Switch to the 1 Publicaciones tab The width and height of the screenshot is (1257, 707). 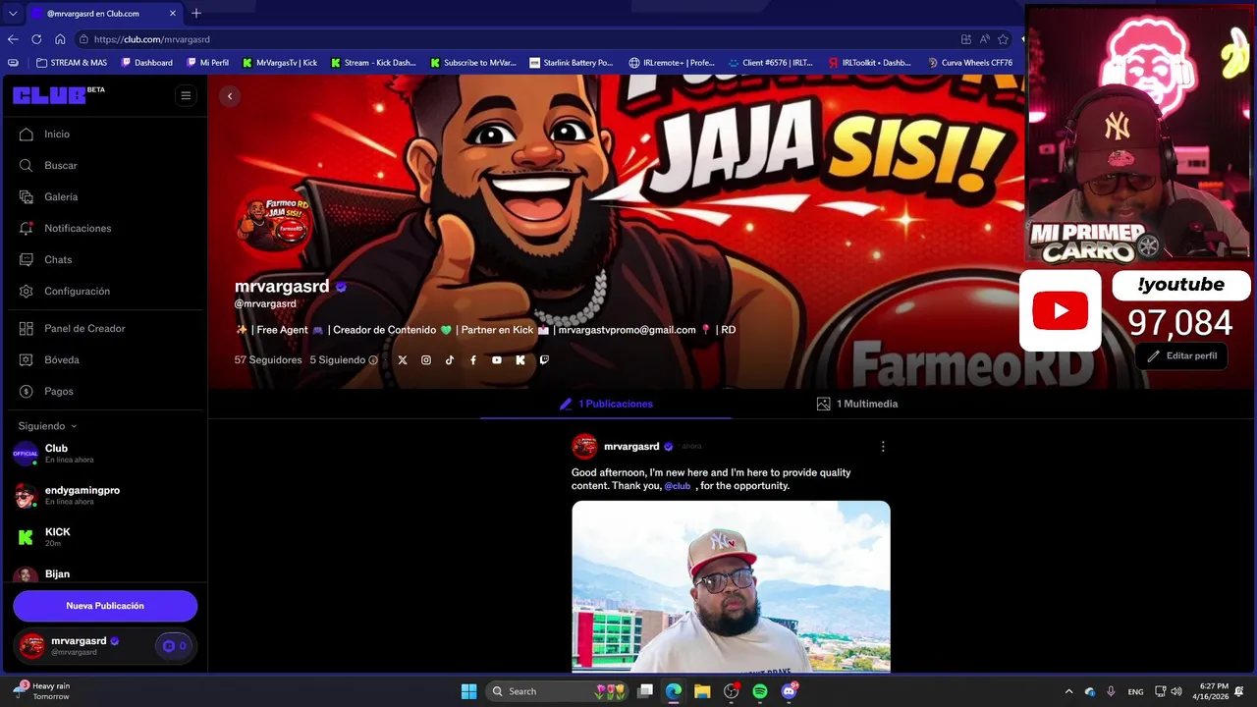(x=606, y=404)
